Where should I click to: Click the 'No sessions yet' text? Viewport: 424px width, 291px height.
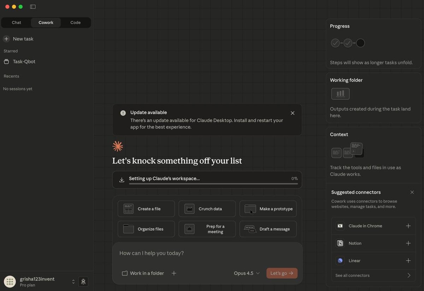point(18,89)
